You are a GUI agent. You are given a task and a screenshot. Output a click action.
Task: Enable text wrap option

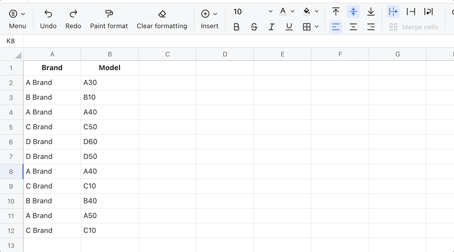point(428,12)
